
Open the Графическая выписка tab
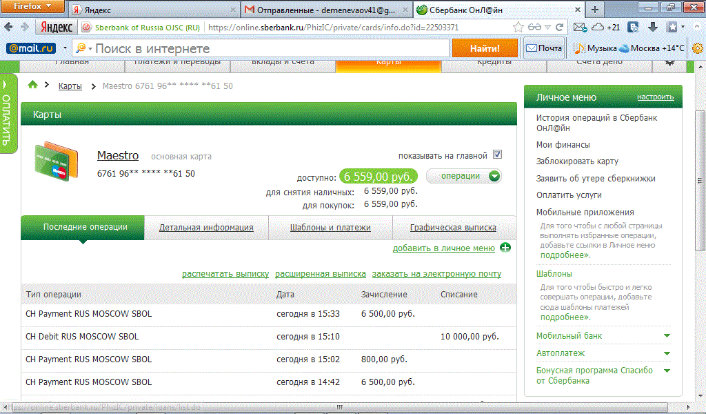[x=453, y=228]
